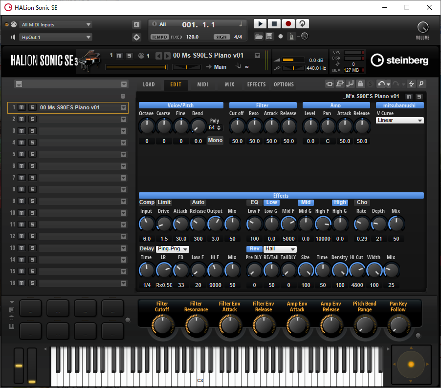Toggle the Limit effect on
Image resolution: width=441 pixels, height=388 pixels.
pyautogui.click(x=164, y=202)
